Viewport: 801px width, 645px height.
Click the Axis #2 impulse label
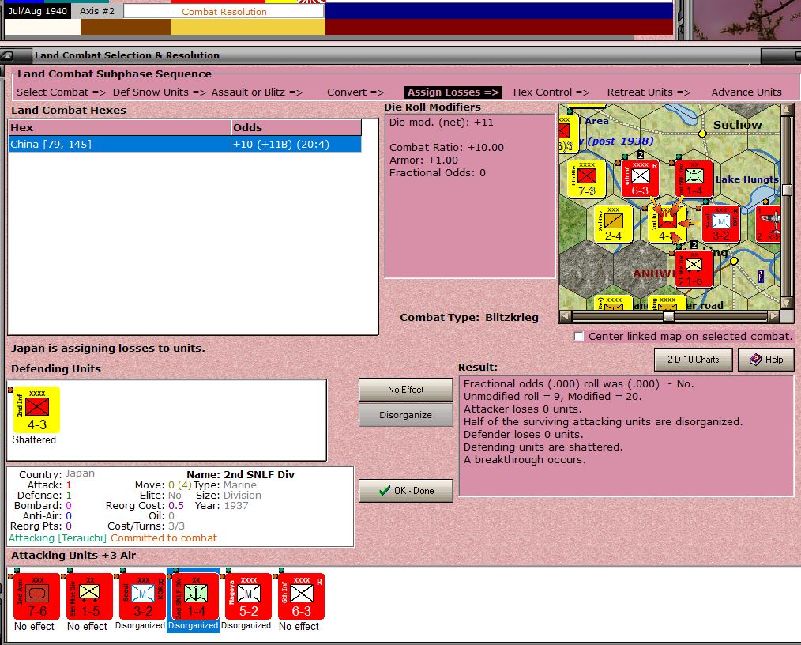[97, 11]
